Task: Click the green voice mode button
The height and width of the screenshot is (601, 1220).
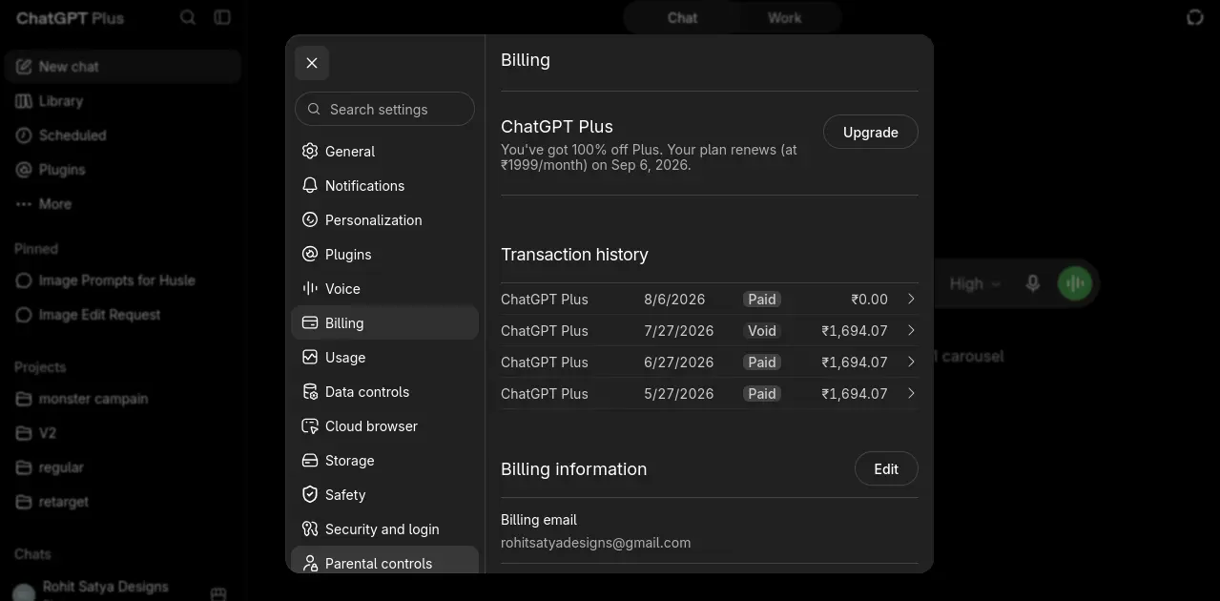Action: 1075,283
